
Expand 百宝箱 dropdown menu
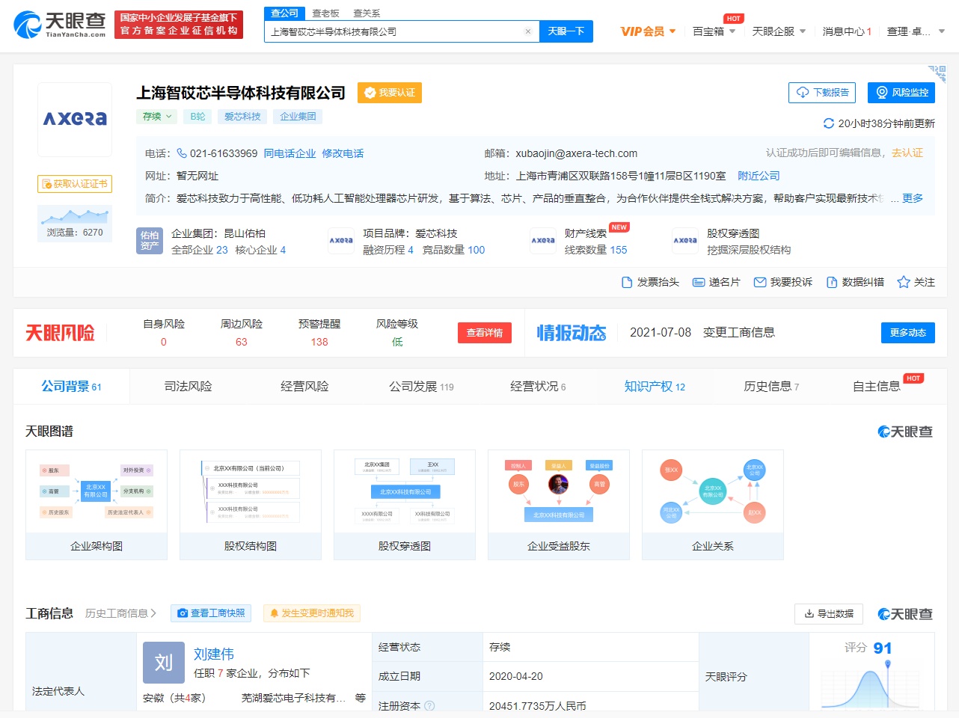[714, 31]
